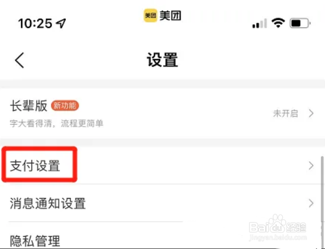This screenshot has height=249, width=325.
Task: Tap the location arrow in status bar
Action: (61, 23)
